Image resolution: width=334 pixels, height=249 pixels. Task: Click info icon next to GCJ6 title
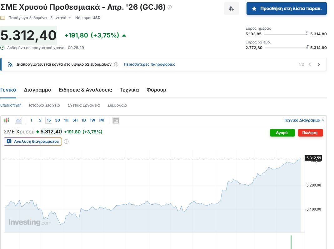point(170,7)
